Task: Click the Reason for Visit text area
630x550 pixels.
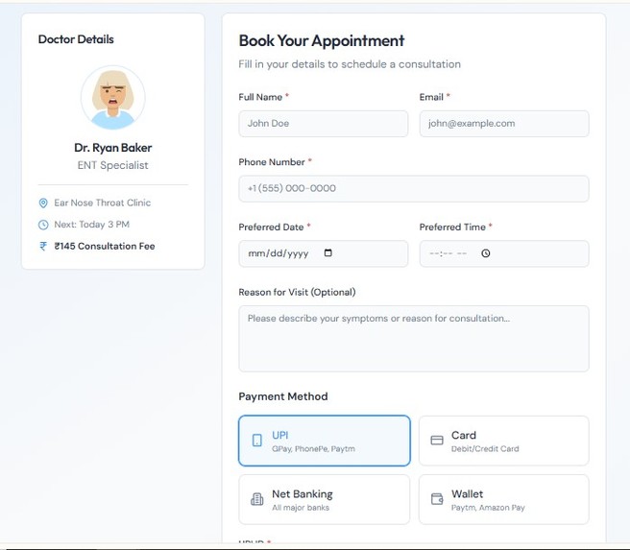Action: click(414, 339)
